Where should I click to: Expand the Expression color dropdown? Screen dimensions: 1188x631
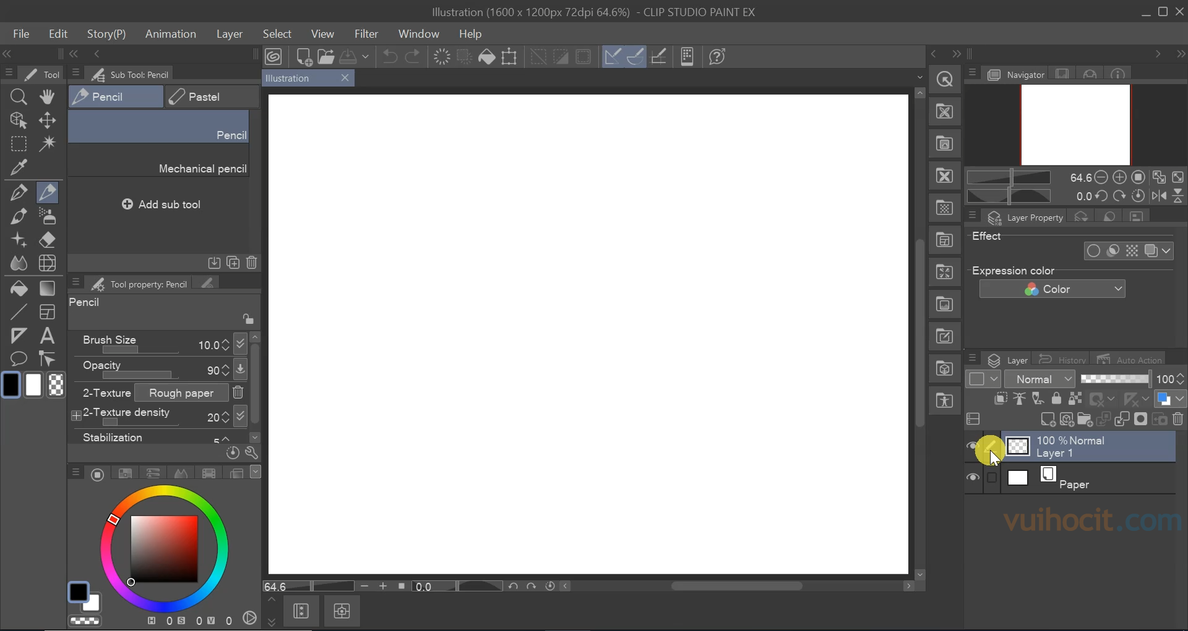tap(1052, 289)
